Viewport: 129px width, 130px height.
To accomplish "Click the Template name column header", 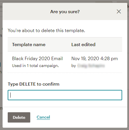I will click(29, 45).
